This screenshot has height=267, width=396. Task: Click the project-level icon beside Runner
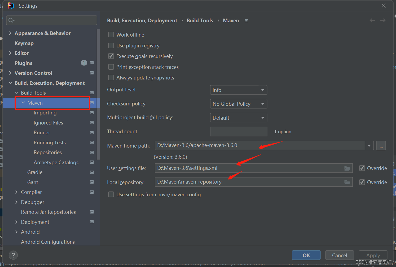click(x=92, y=132)
